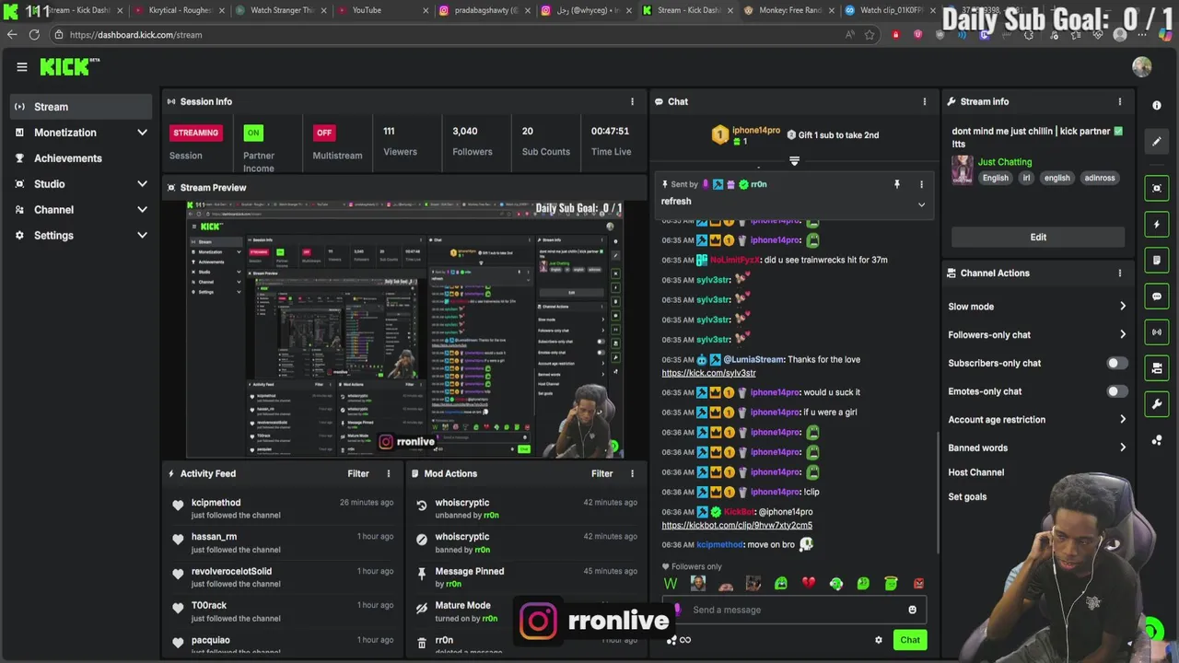Open Followers-only chat options chevron
Viewport: 1179px width, 663px height.
[1122, 335]
